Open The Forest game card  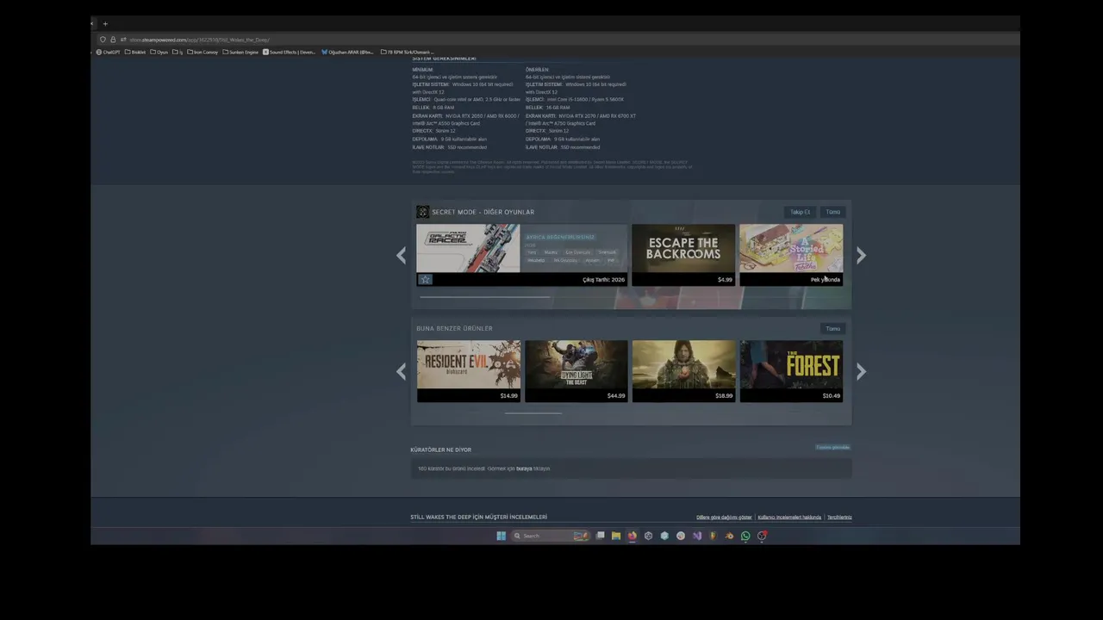pyautogui.click(x=791, y=371)
